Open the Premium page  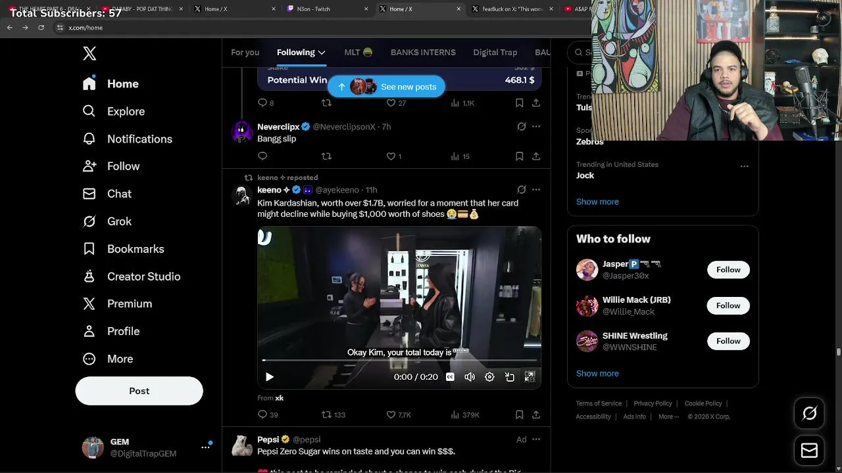click(117, 304)
